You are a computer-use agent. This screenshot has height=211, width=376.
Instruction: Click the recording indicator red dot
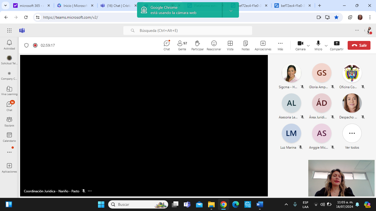tap(35, 45)
